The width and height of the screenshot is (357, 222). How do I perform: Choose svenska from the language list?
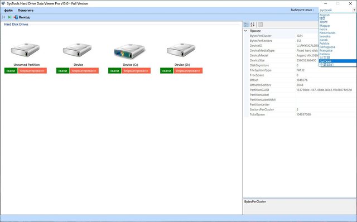tap(337, 36)
